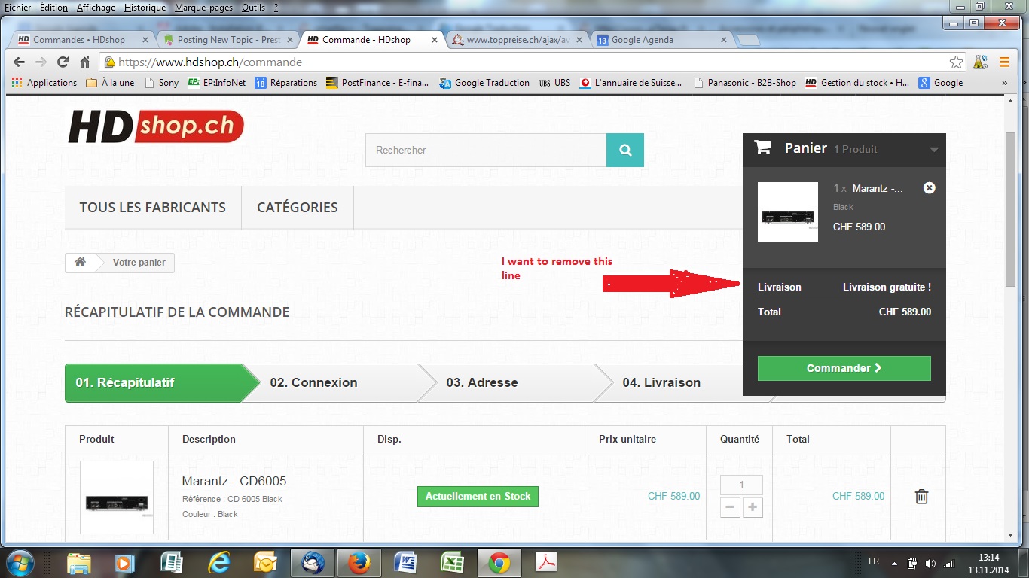
Task: Click the FR language indicator in tray
Action: click(874, 561)
